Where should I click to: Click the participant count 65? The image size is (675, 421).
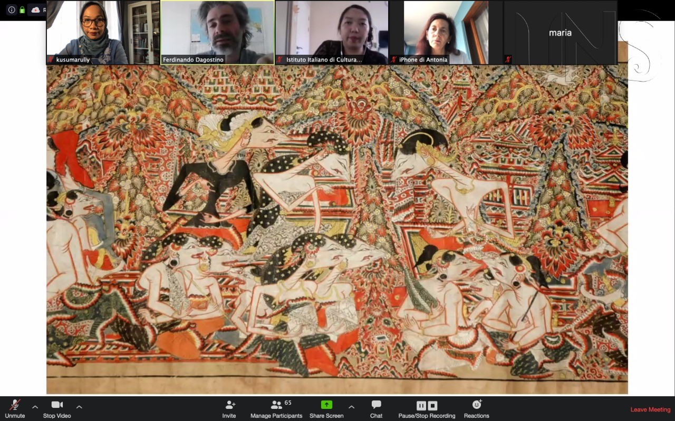point(288,403)
